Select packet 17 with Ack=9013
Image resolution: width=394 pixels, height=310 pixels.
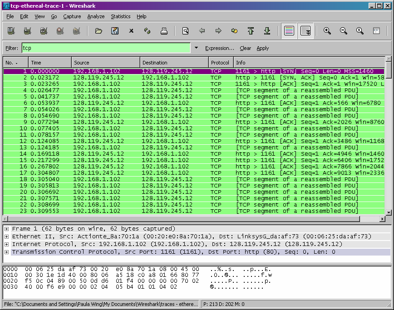coord(194,173)
